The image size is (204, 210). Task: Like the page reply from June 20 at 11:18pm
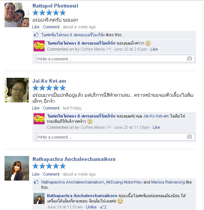(156, 127)
